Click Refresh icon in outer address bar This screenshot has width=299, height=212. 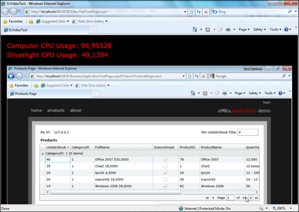[199, 12]
